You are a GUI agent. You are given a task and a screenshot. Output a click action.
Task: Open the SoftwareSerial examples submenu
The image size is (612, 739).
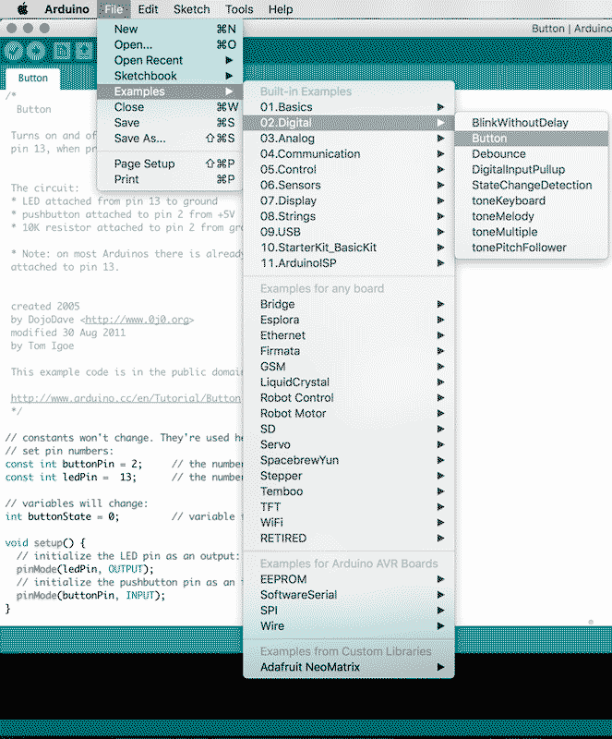click(349, 594)
